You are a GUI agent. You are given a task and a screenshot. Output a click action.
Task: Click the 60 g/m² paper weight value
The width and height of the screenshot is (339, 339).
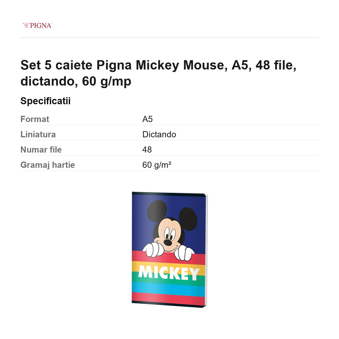[x=157, y=165]
